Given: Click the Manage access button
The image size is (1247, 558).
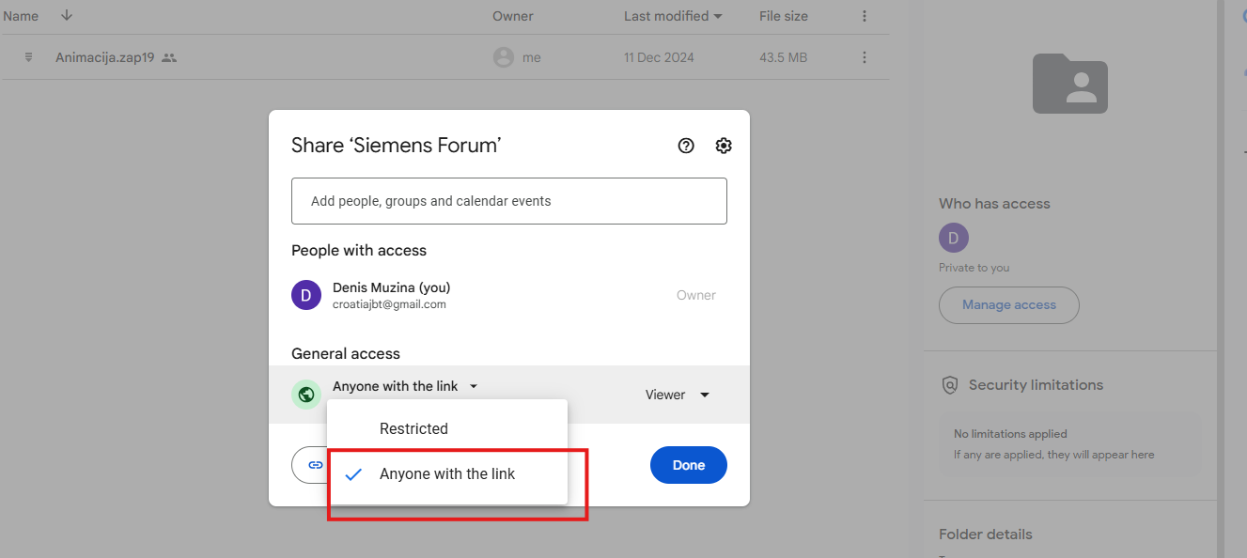Looking at the screenshot, I should point(1008,305).
